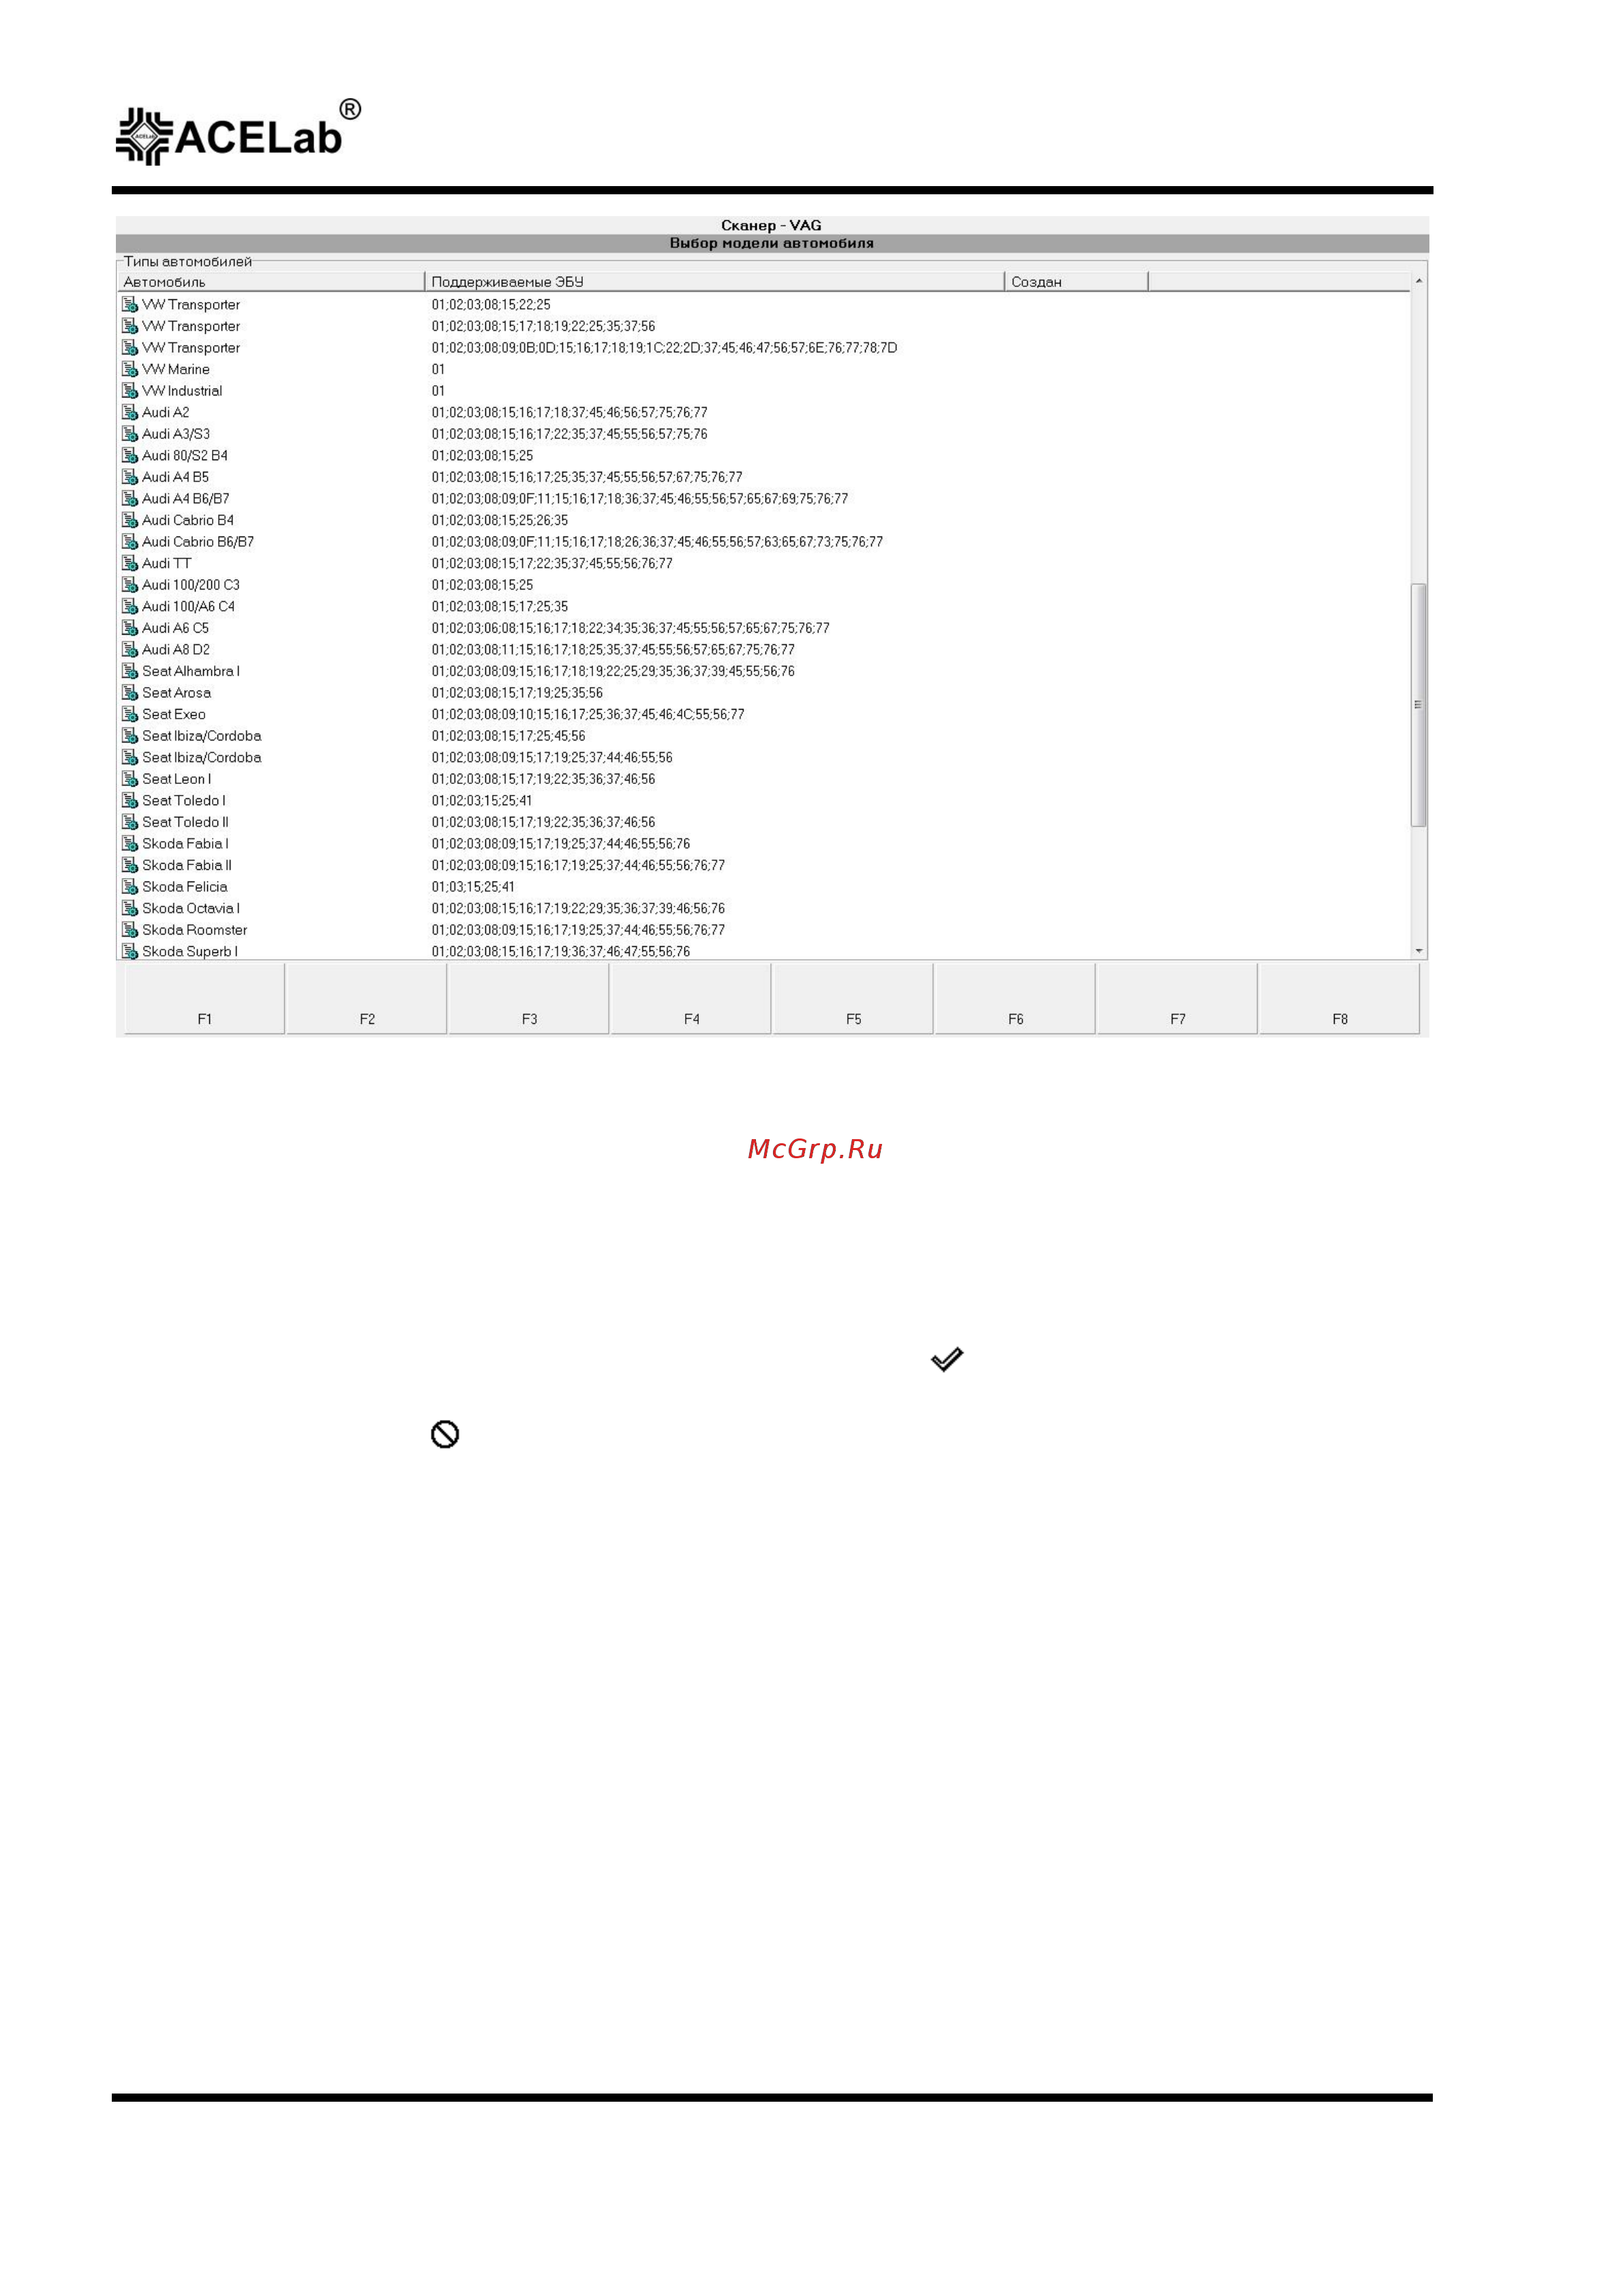This screenshot has width=1623, height=2296.
Task: Click the icon beside Audi 80/S2 B4
Action: [x=130, y=455]
